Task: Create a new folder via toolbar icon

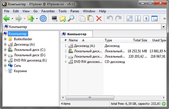Action: (x=63, y=18)
